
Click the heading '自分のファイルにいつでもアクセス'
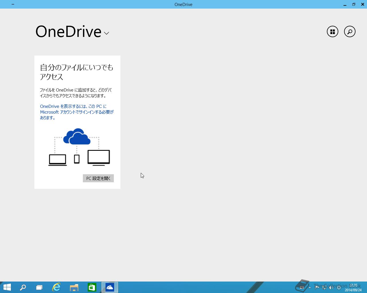click(77, 72)
